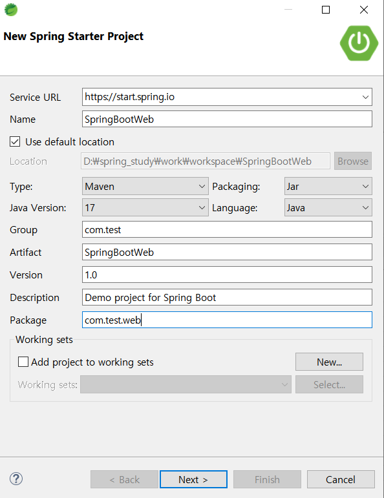Click in the Group field com.test
384x498 pixels.
pos(227,230)
